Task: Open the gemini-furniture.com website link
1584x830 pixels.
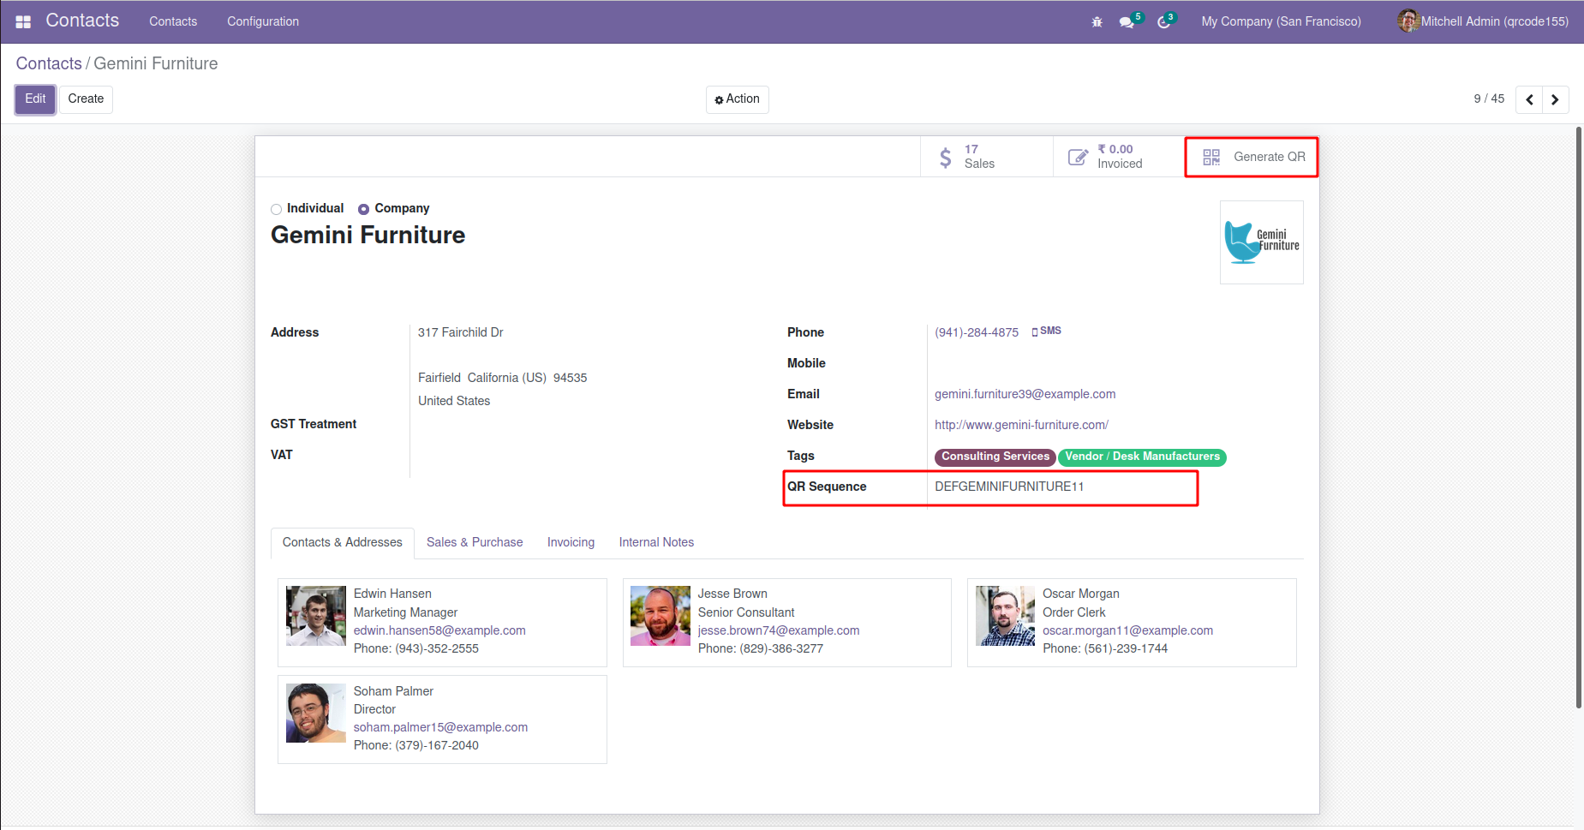Action: pos(1021,425)
